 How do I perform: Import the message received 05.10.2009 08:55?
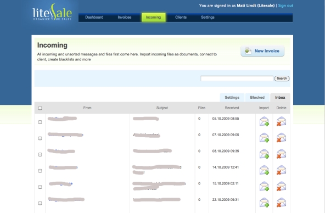(x=264, y=121)
